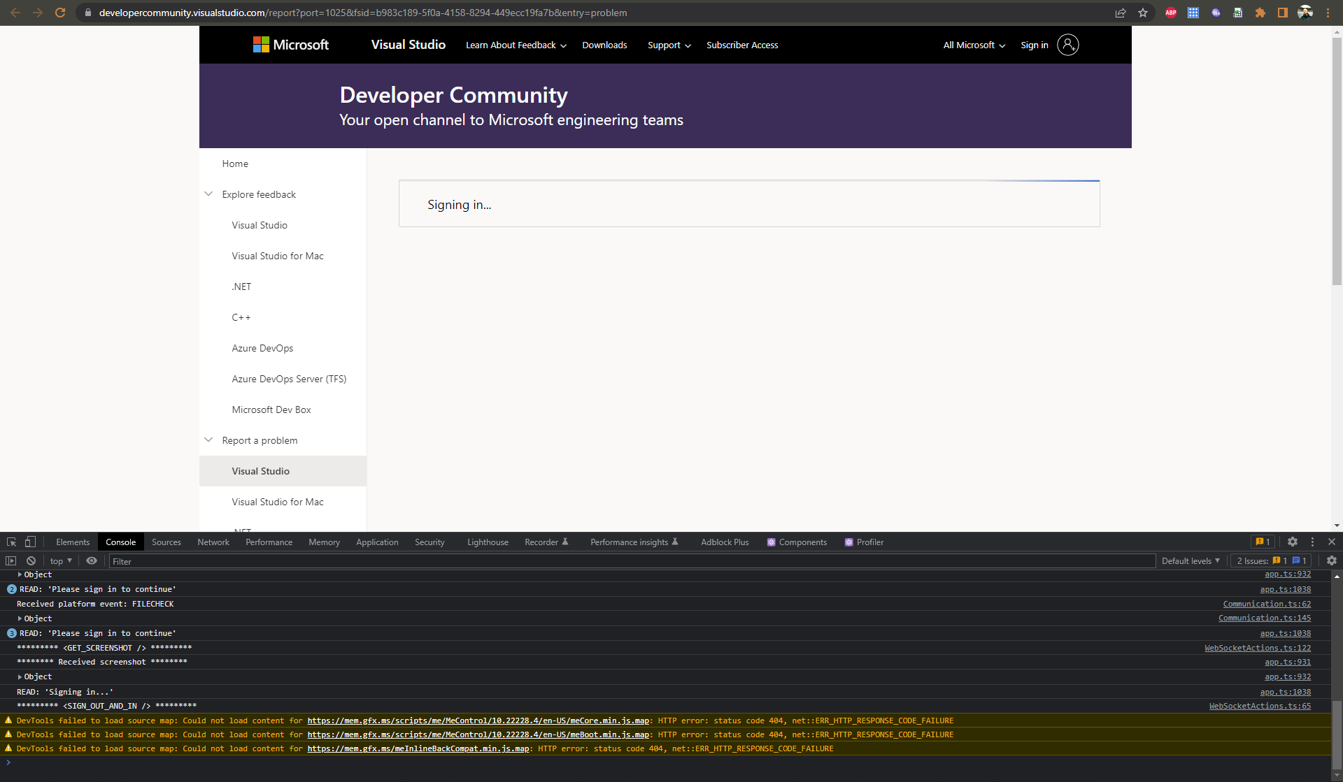Open the Default levels dropdown
The width and height of the screenshot is (1343, 782).
1191,560
